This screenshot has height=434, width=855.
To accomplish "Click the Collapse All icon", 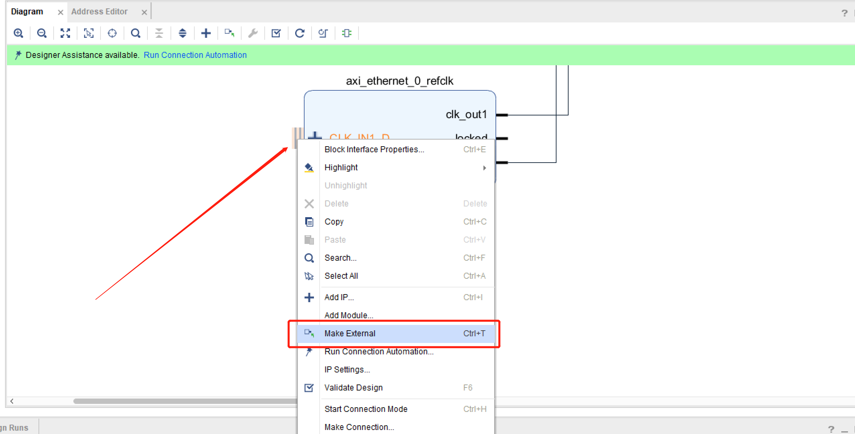I will click(x=159, y=33).
